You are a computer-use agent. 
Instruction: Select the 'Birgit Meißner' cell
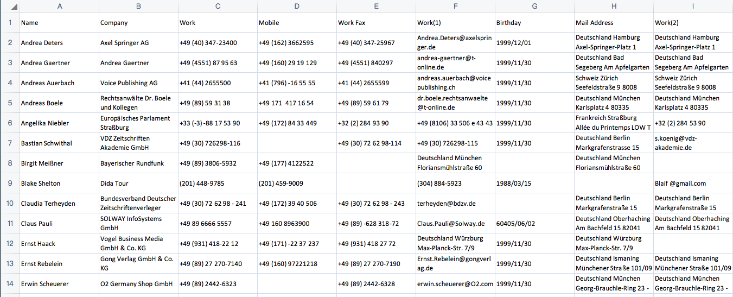[59, 163]
